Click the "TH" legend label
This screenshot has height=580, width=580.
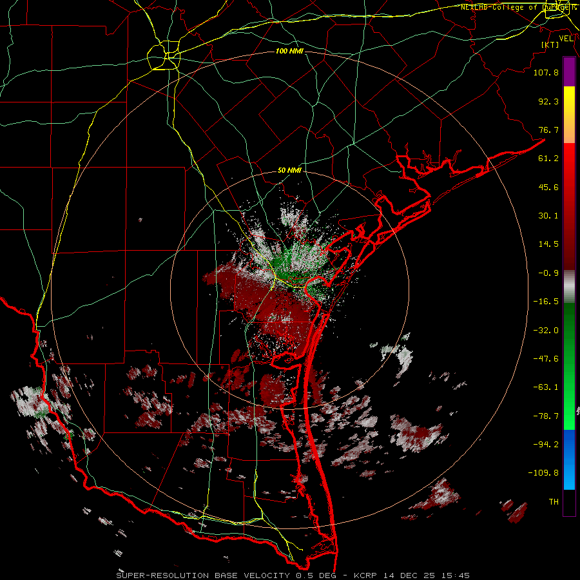[x=554, y=502]
